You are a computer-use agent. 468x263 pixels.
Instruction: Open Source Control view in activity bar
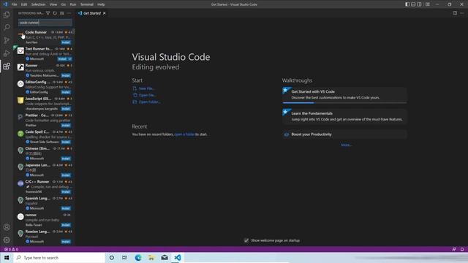point(7,40)
